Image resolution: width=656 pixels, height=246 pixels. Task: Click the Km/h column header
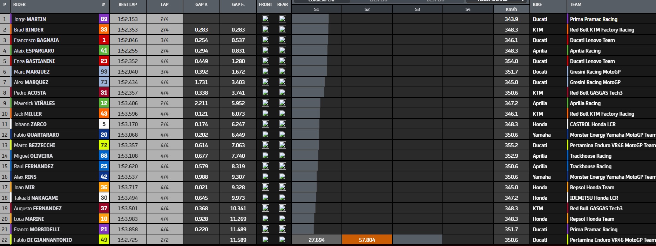[x=511, y=9]
